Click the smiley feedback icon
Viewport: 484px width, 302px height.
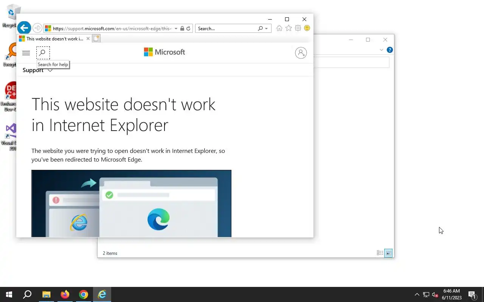307,28
